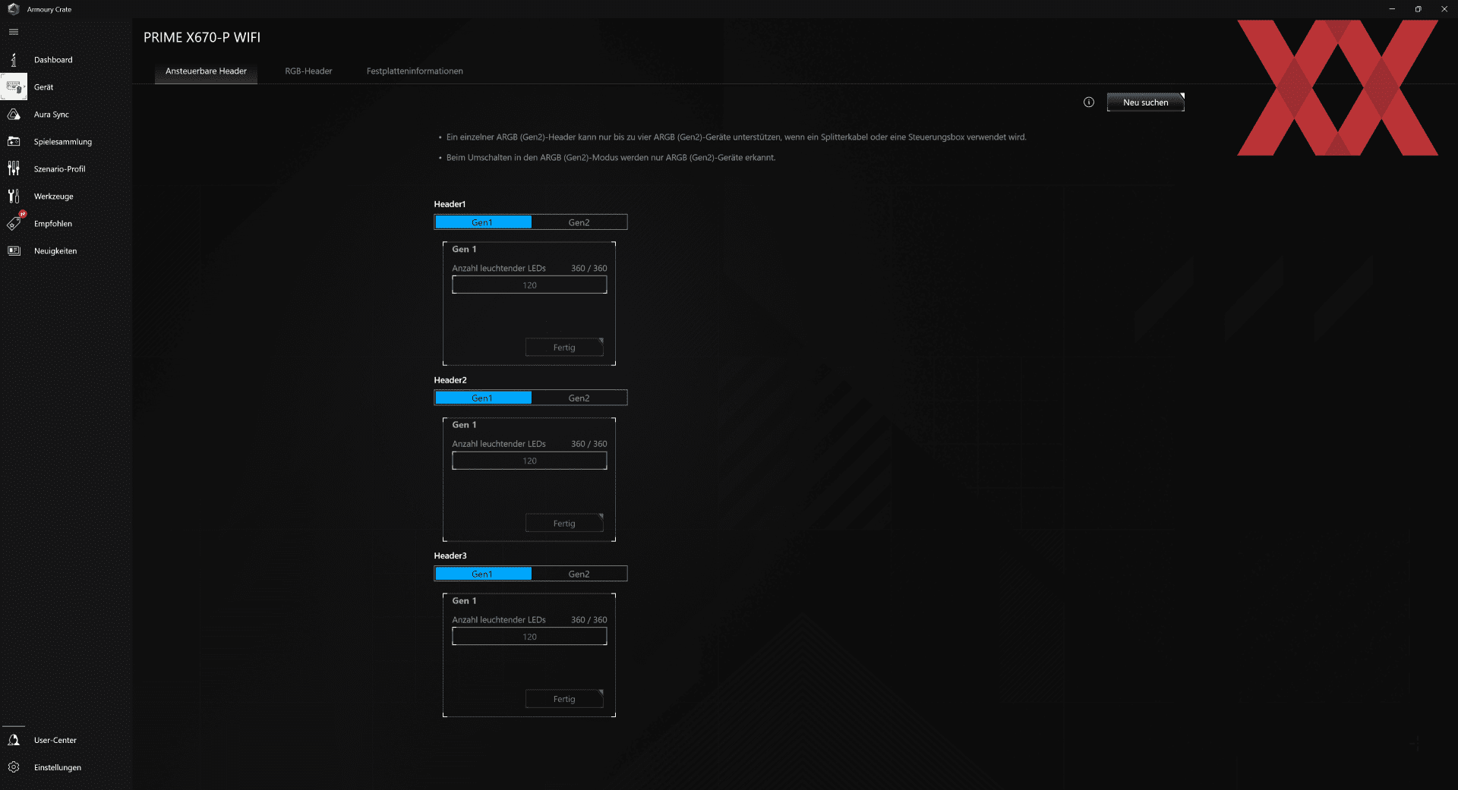Click the Header1 LED count field
The image size is (1458, 790).
[x=529, y=285]
